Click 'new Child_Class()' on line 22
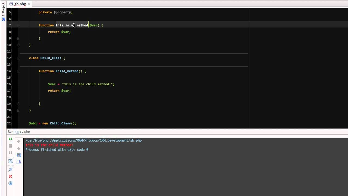The image size is (348, 196). [58, 123]
